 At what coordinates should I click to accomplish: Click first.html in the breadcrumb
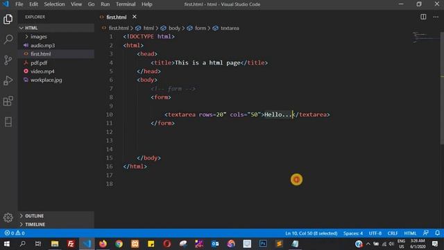[119, 28]
